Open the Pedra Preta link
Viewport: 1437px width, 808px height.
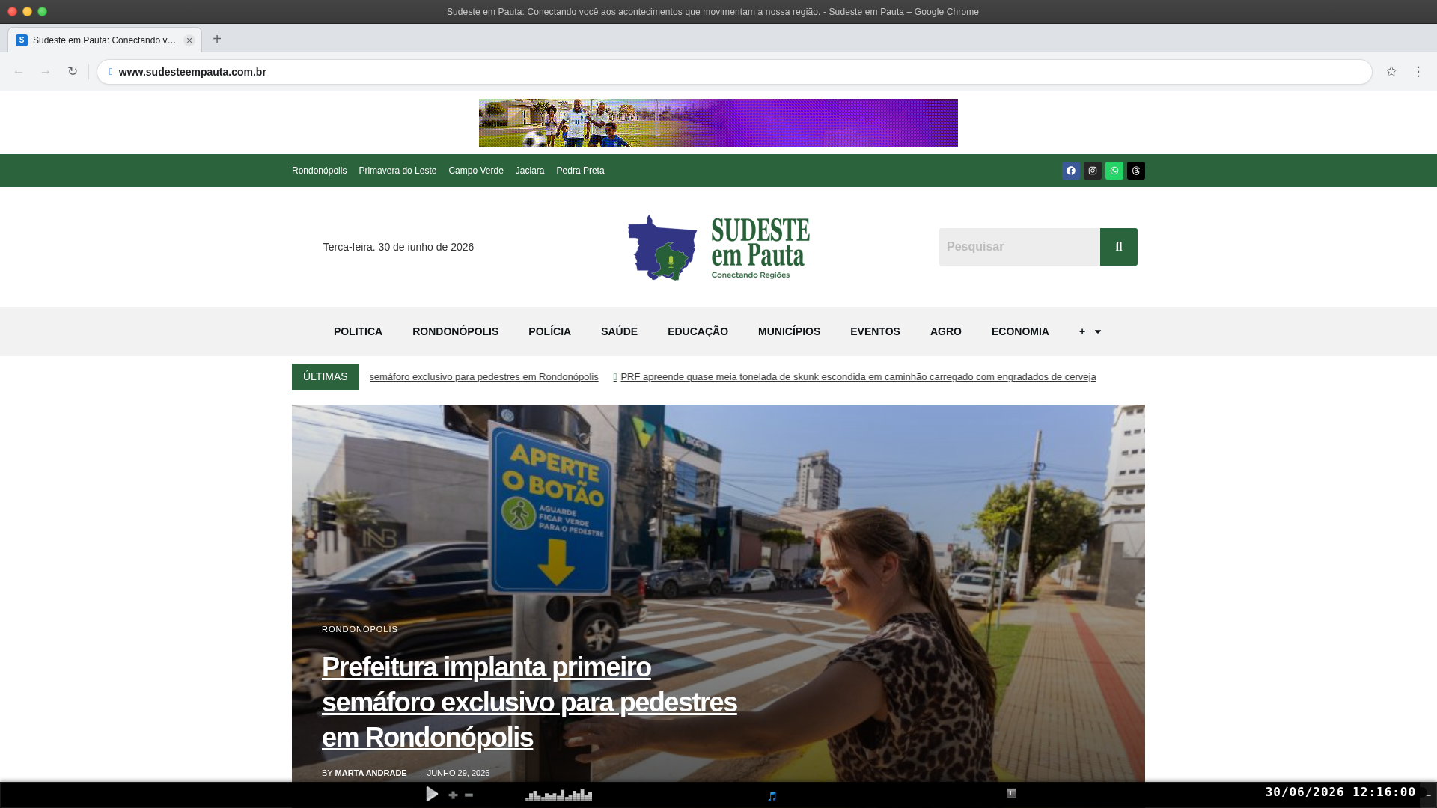point(580,171)
